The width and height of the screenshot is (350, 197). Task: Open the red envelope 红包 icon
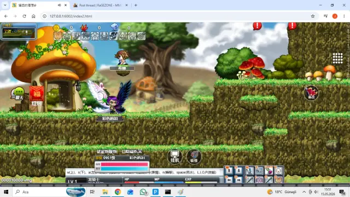37,96
